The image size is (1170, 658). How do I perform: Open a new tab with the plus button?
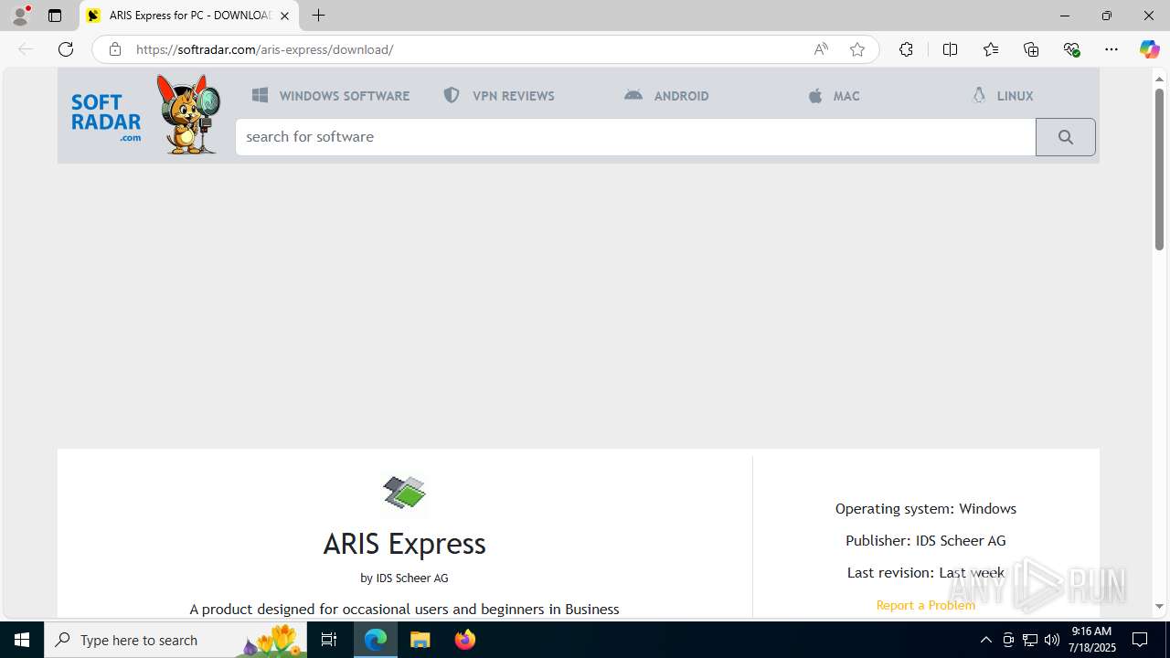[x=318, y=16]
